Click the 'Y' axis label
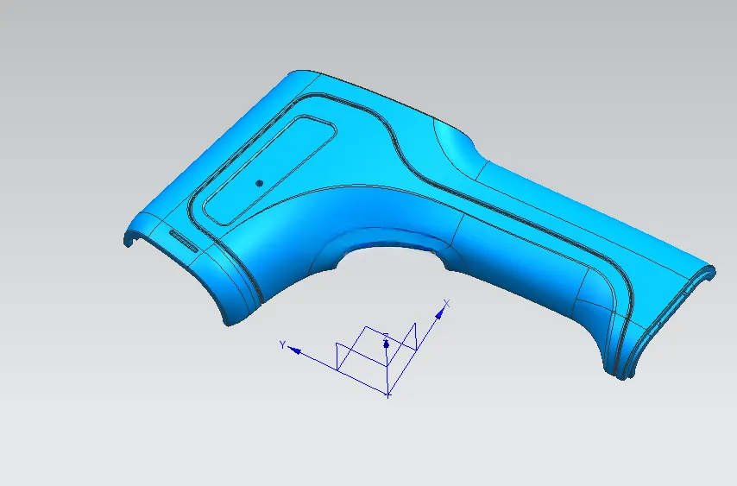This screenshot has height=486, width=737. click(282, 345)
